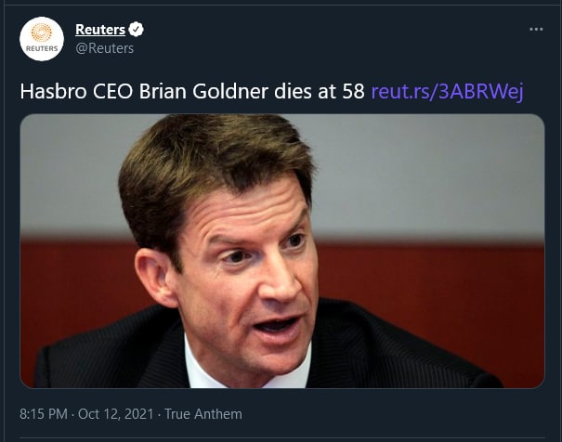This screenshot has width=562, height=442.
Task: Open the attached news photo
Action: point(281,251)
